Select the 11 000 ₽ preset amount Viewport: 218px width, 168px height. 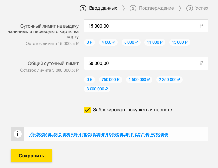pyautogui.click(x=155, y=42)
